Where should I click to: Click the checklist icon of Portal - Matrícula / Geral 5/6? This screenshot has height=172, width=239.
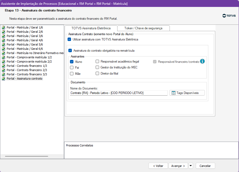click(3, 44)
